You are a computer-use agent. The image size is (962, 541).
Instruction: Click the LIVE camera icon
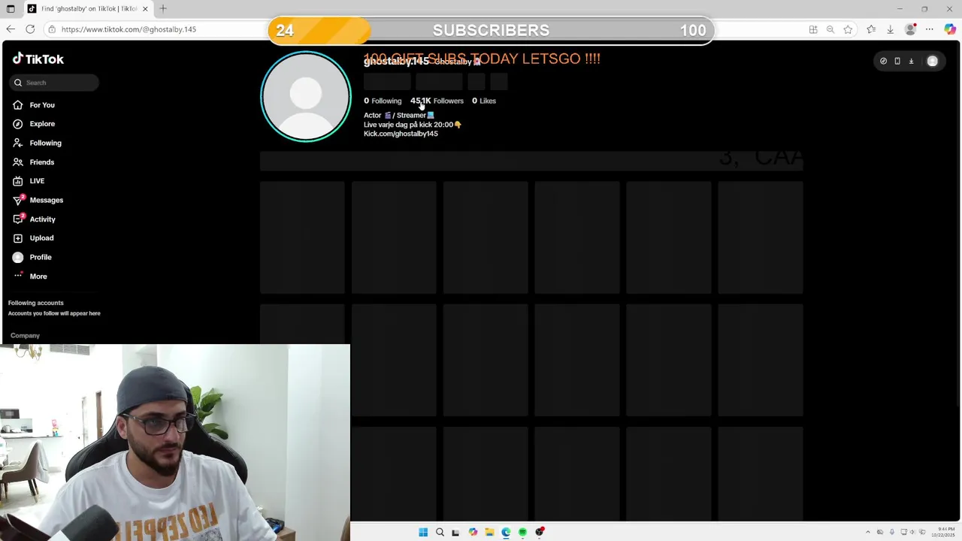pyautogui.click(x=18, y=181)
